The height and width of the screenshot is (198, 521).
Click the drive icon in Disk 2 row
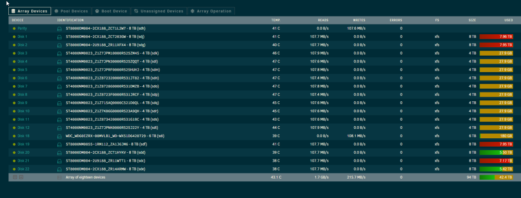[59, 45]
